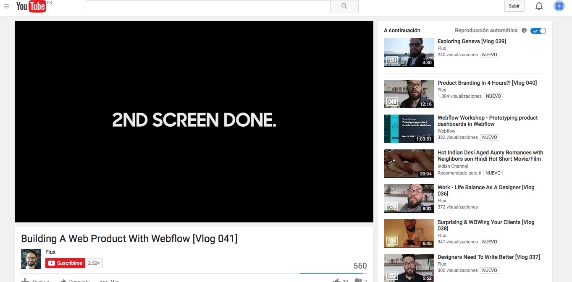Open the Flux channel name under the title

tap(50, 252)
